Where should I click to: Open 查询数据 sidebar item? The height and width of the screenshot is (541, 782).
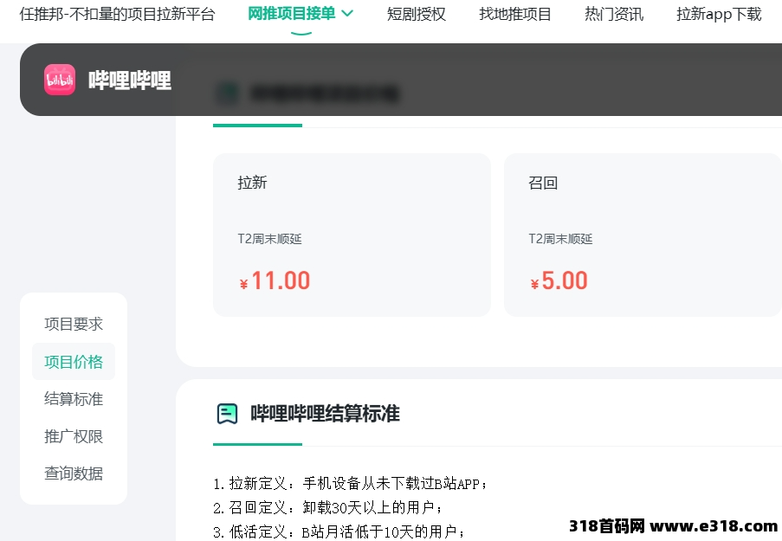point(74,473)
